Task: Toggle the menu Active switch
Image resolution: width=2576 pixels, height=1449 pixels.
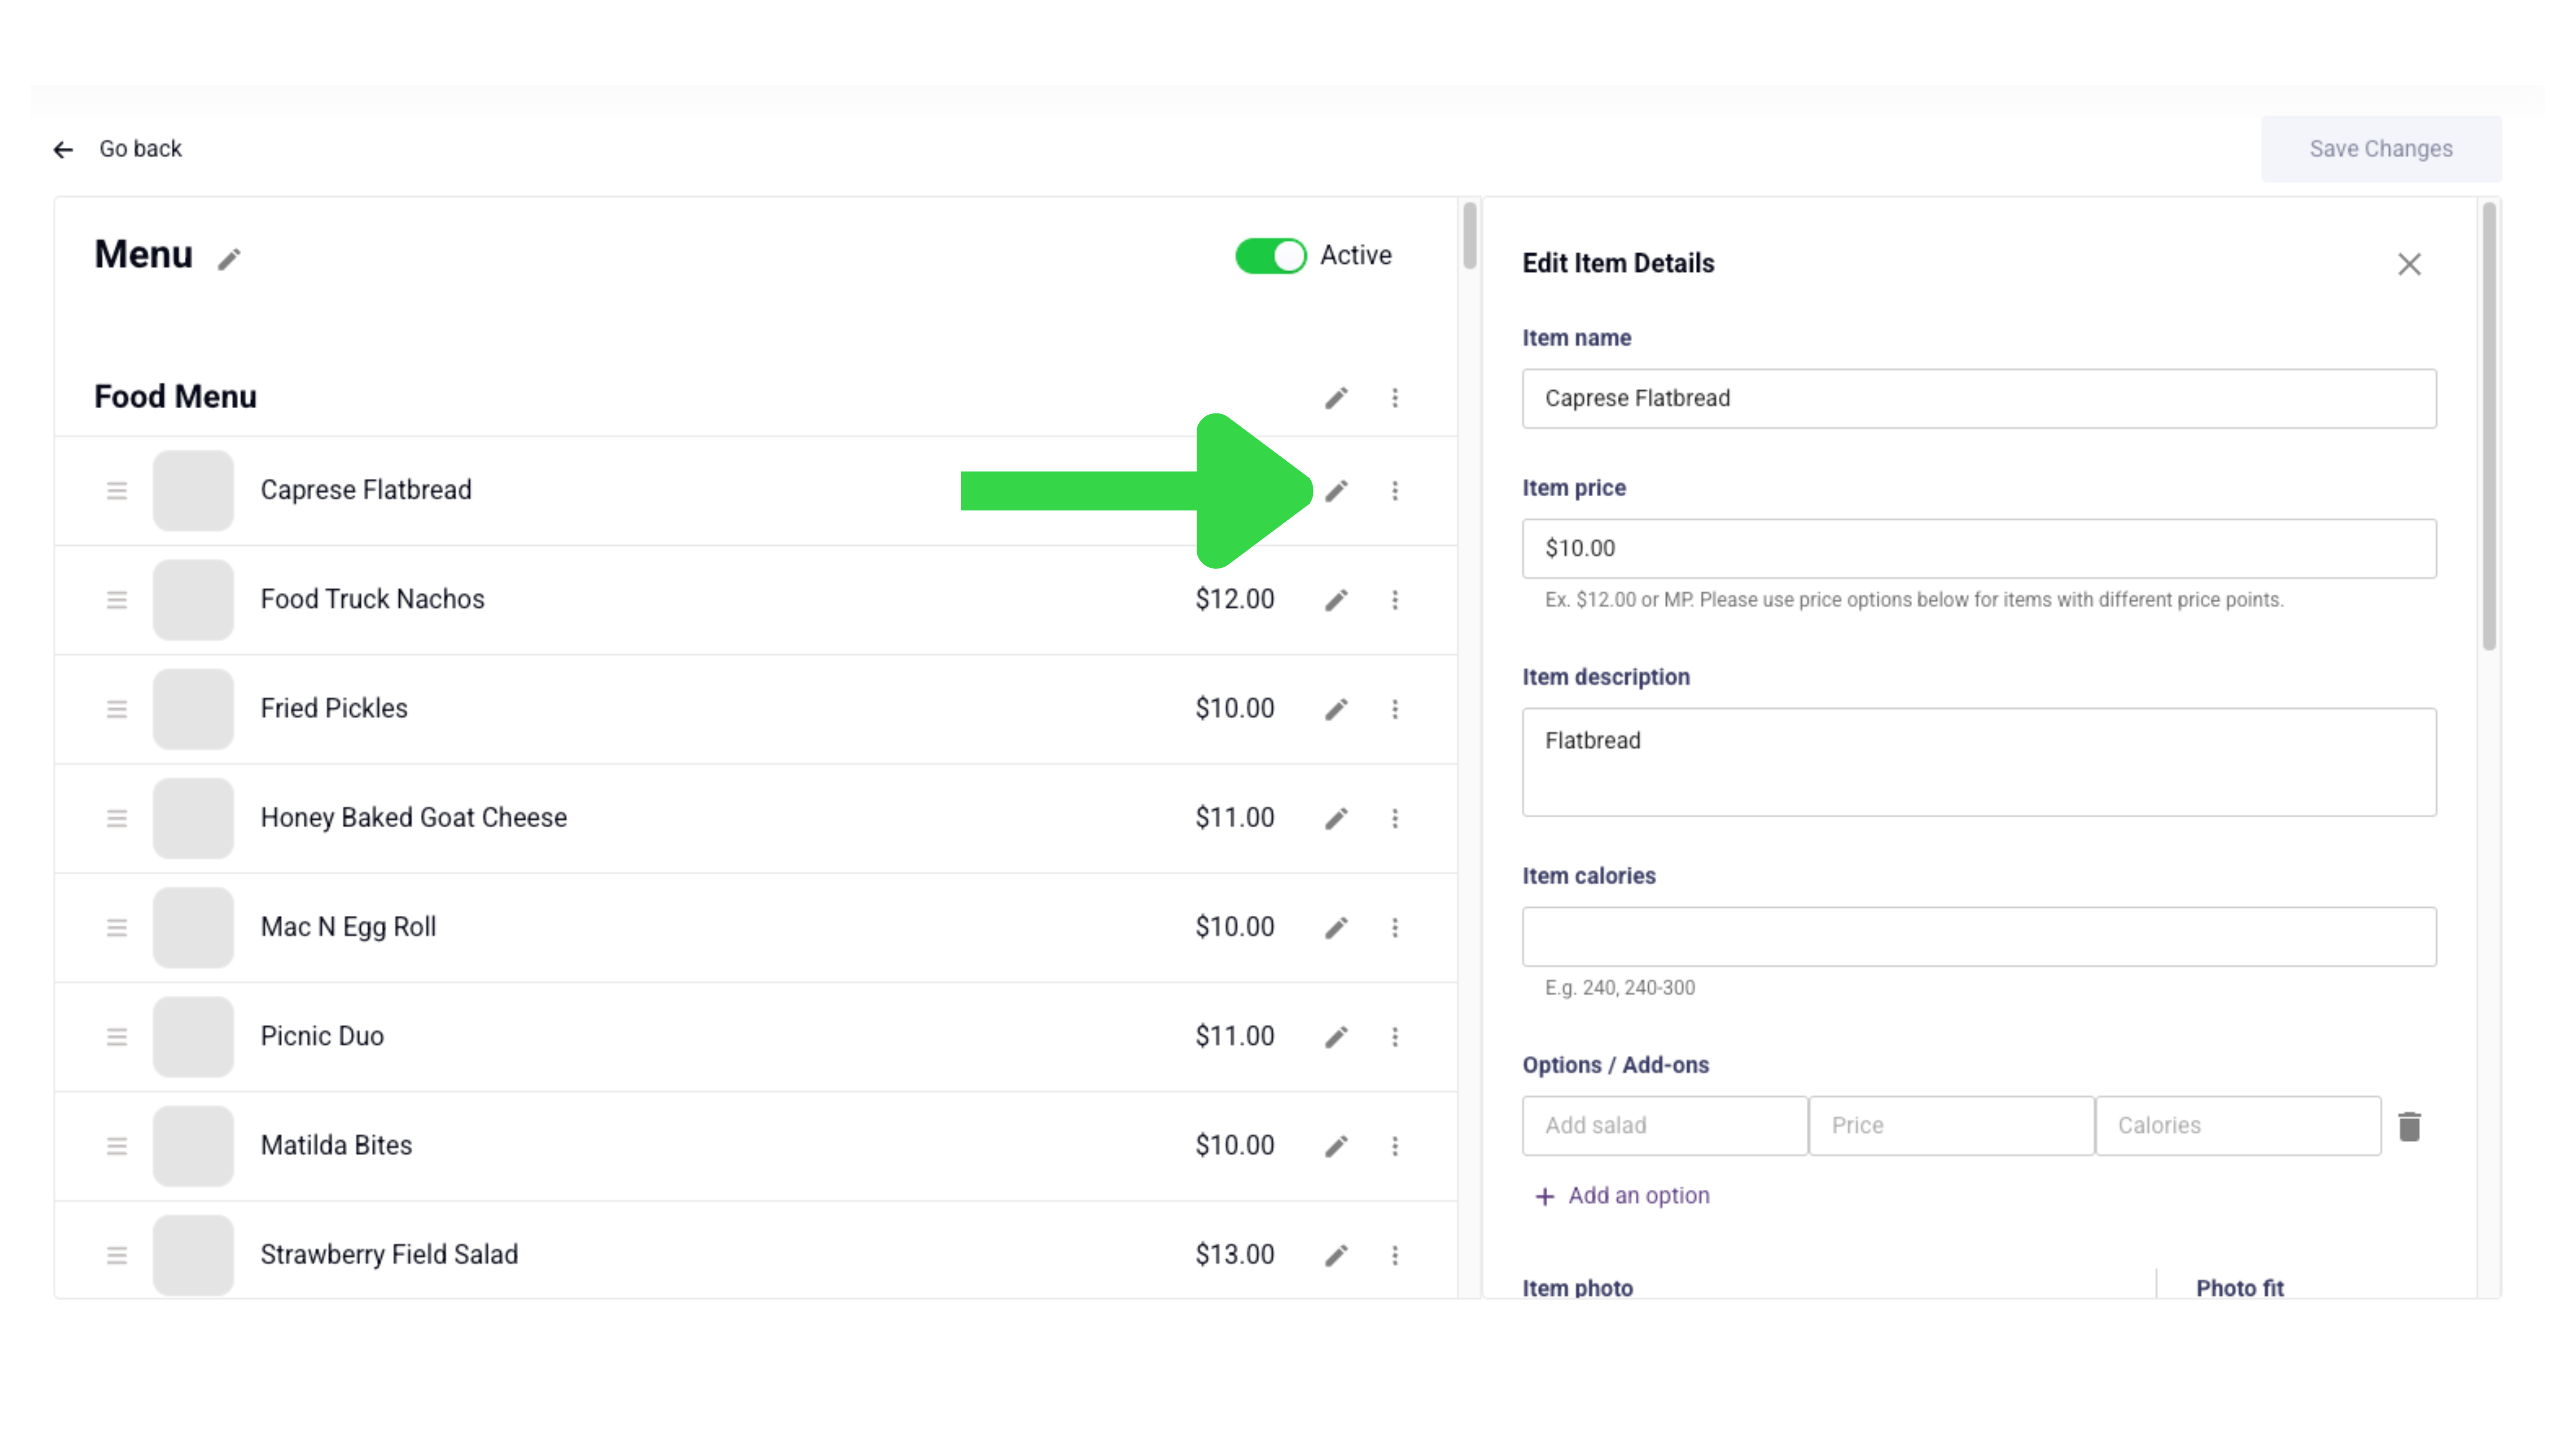Action: (1270, 256)
